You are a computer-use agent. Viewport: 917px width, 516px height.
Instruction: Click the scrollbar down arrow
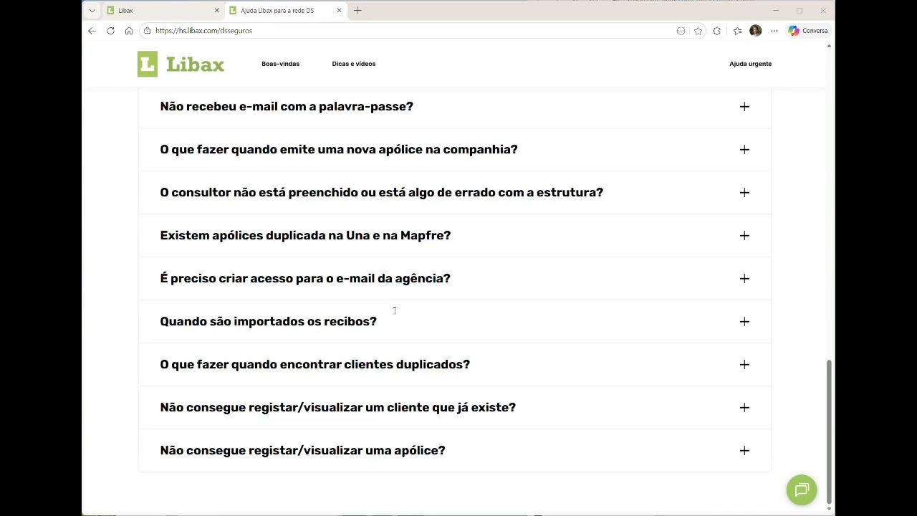(x=830, y=509)
